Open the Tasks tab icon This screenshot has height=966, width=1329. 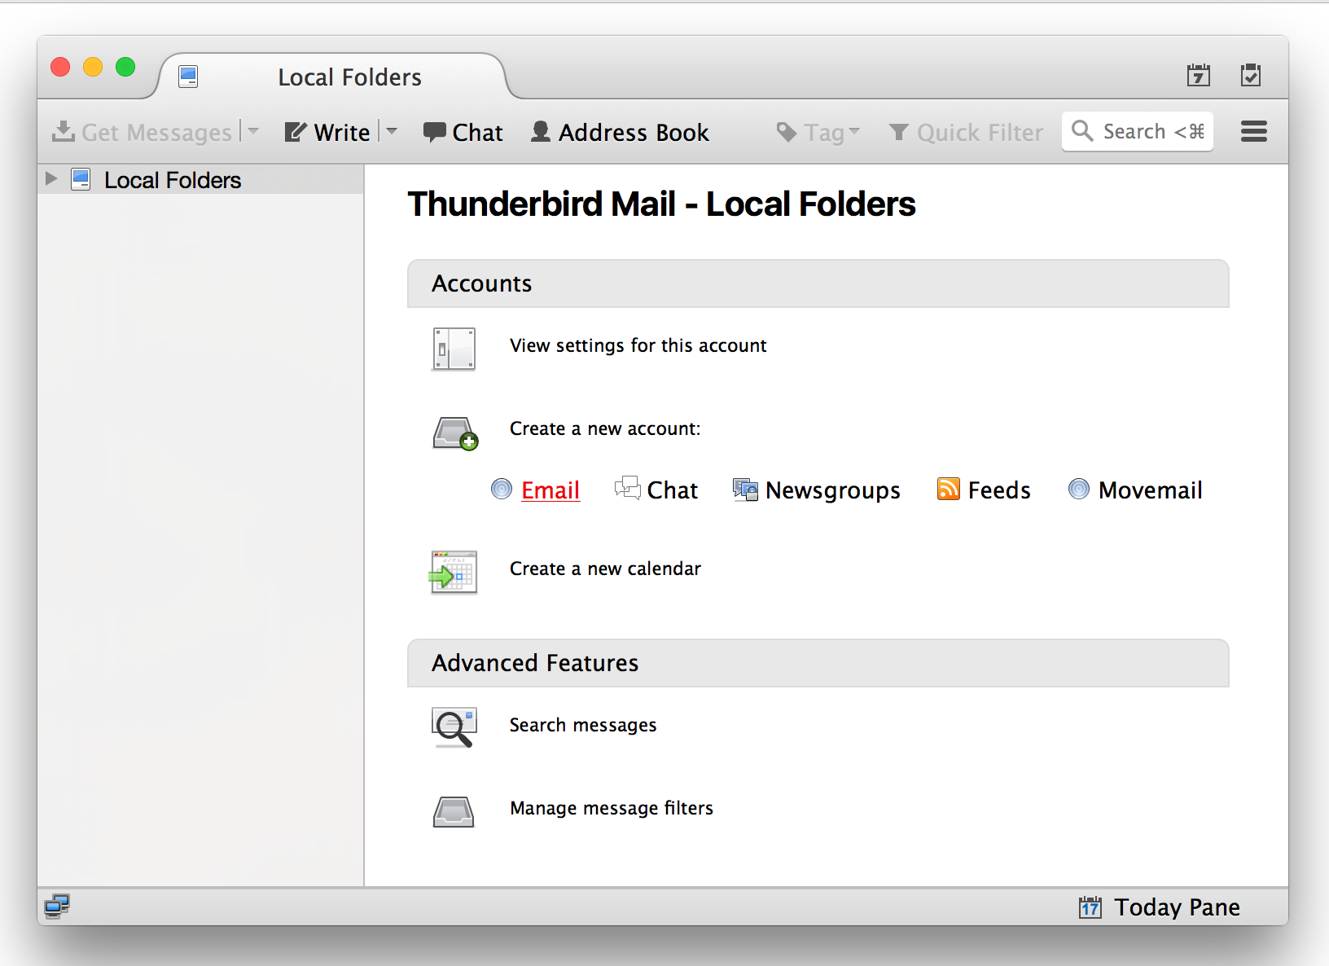1251,76
